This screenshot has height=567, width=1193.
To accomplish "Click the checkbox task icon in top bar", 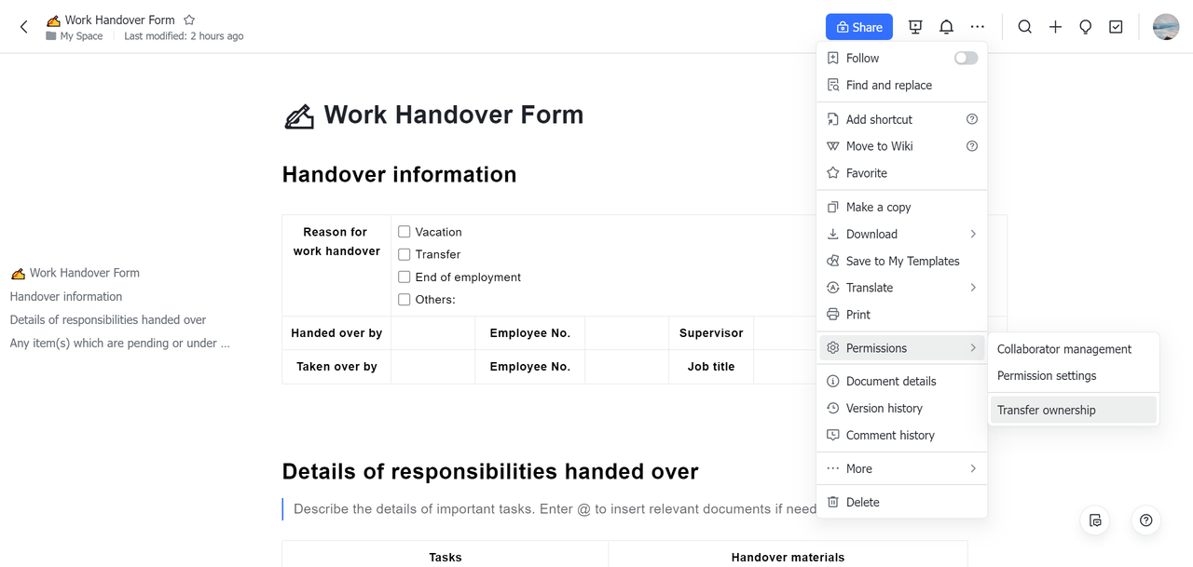I will click(x=1116, y=27).
